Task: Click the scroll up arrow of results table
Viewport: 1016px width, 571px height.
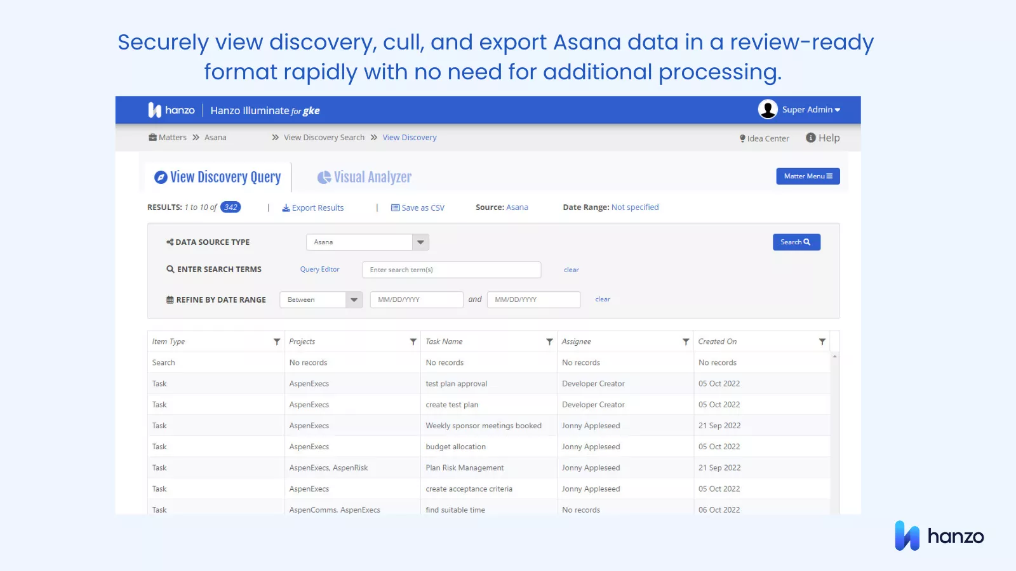Action: (x=834, y=357)
